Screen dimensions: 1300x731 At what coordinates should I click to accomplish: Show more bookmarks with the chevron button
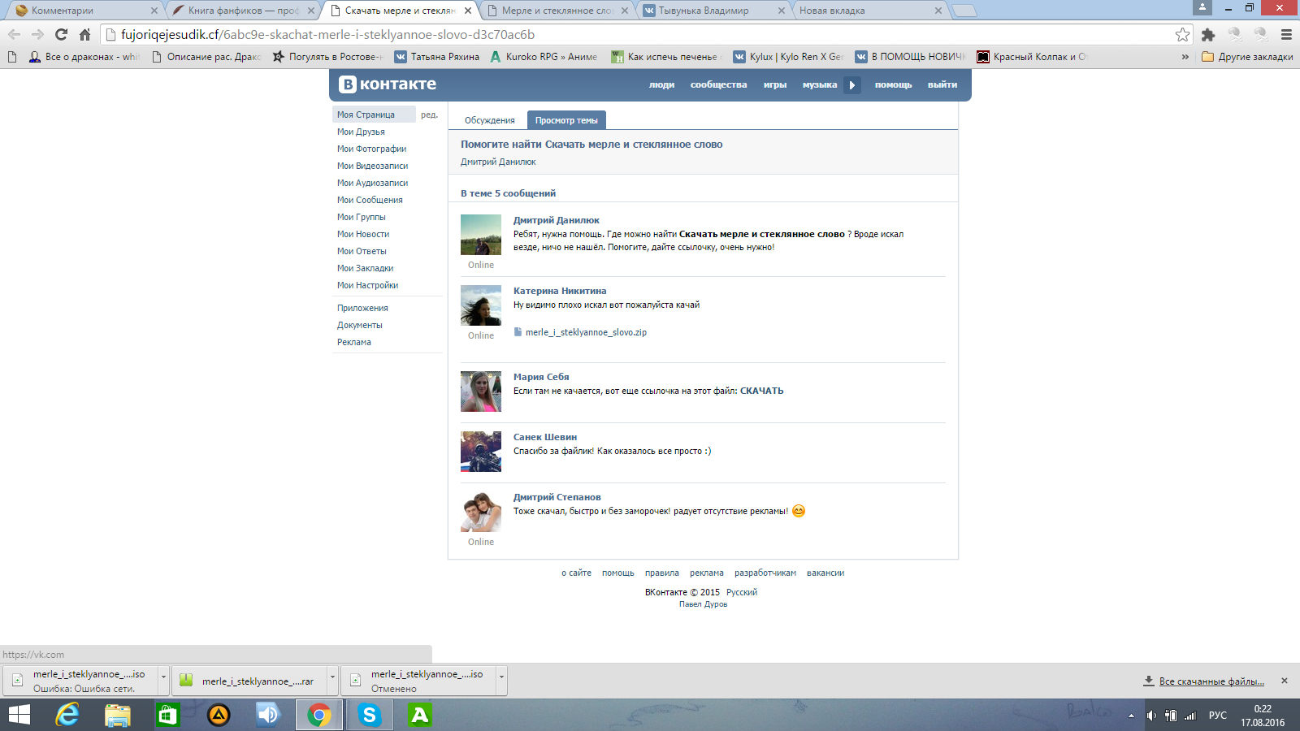pos(1185,57)
